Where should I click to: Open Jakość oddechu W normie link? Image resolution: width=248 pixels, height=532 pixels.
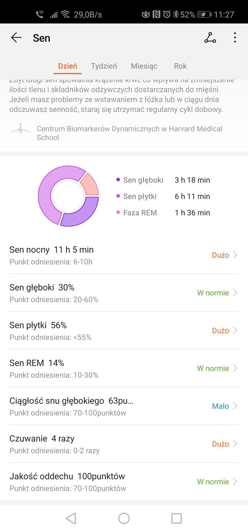[213, 482]
